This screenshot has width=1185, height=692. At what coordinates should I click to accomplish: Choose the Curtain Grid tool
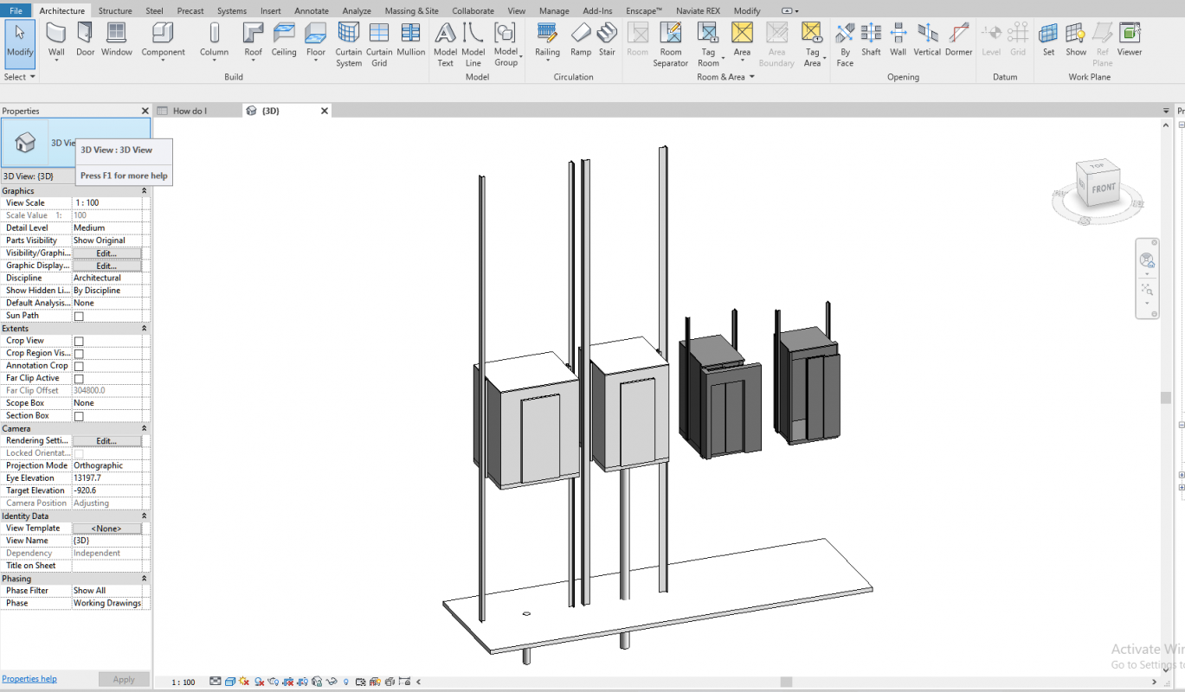pyautogui.click(x=379, y=44)
